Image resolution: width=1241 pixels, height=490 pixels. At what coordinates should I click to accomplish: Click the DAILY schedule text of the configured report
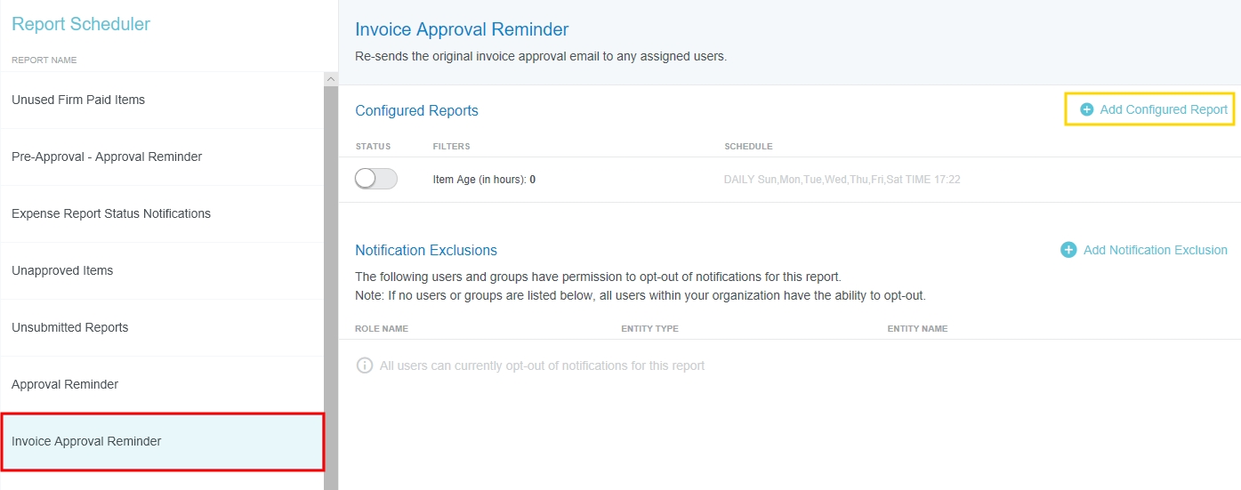842,180
